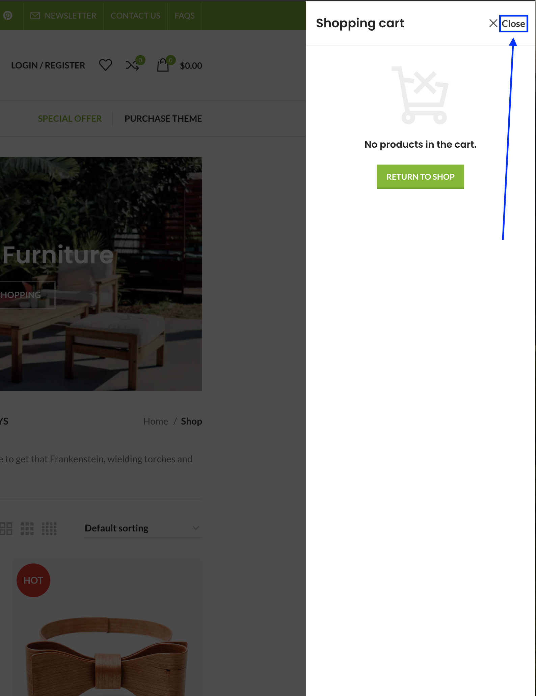Close the shopping cart panel
This screenshot has height=696, width=536.
pyautogui.click(x=508, y=24)
